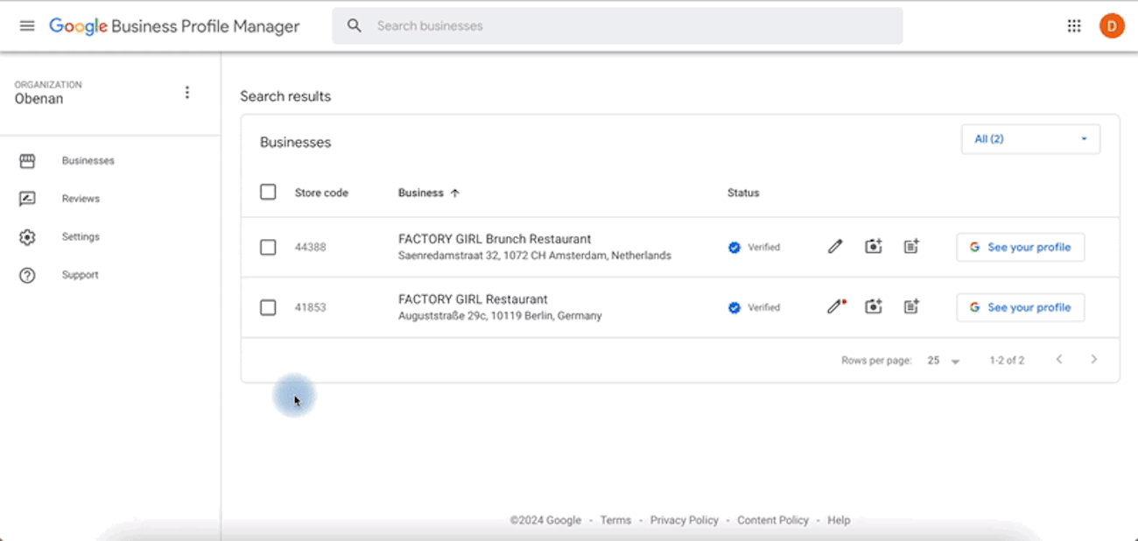Create a post for the Berlin restaurant
Image resolution: width=1138 pixels, height=541 pixels.
pyautogui.click(x=911, y=307)
